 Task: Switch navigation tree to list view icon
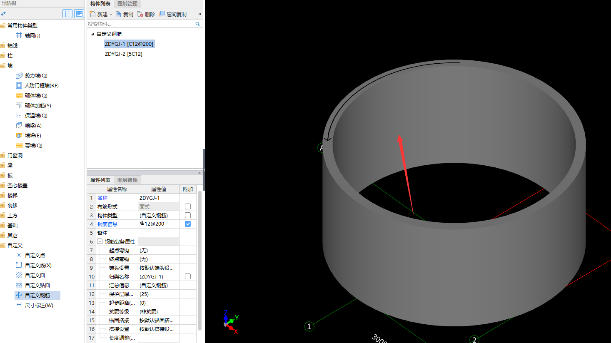(x=67, y=14)
